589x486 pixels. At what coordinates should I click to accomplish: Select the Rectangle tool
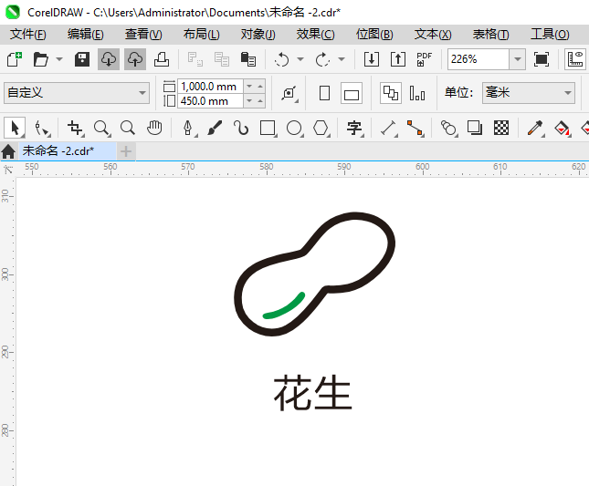(x=268, y=129)
